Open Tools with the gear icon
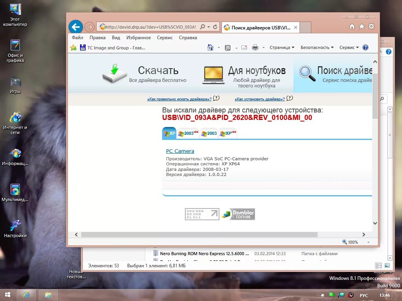The image size is (402, 301). 371,26
